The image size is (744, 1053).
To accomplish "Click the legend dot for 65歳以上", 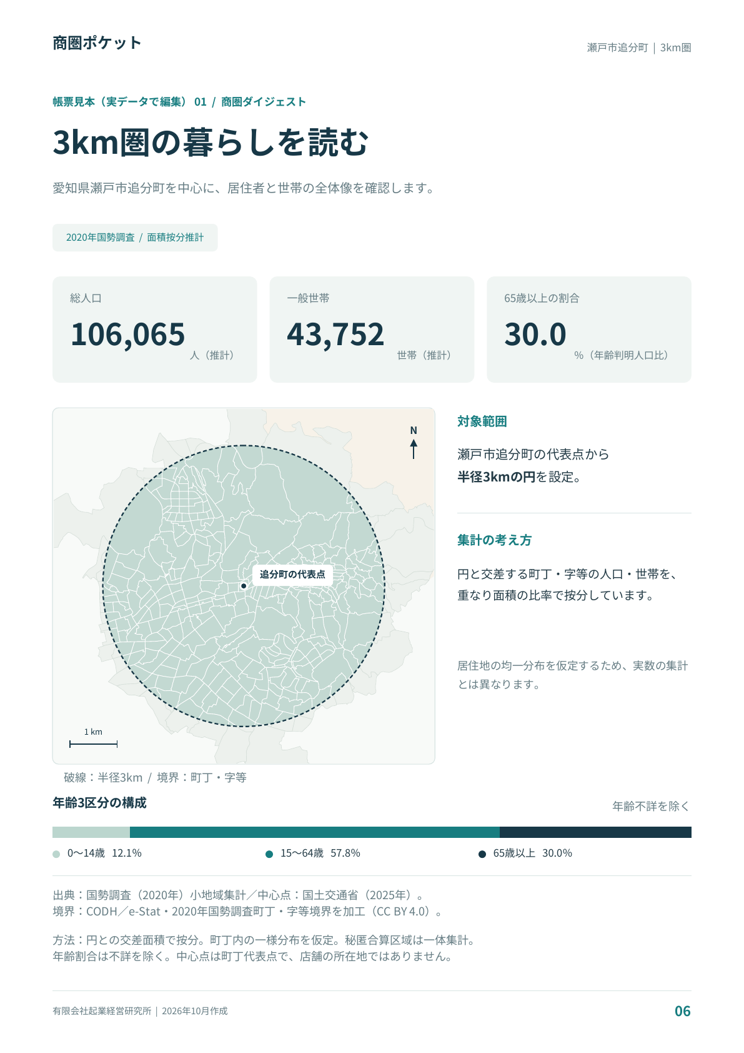I will 482,854.
